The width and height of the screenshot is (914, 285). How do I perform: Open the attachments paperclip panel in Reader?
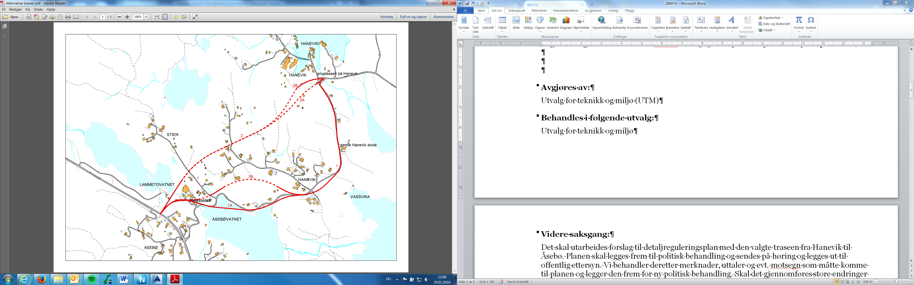5,36
